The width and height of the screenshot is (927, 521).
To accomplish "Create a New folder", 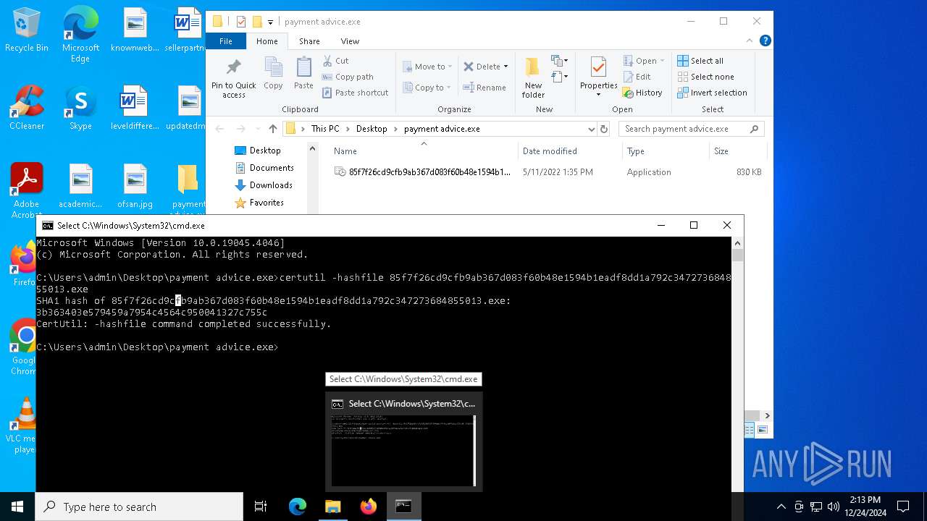I will 533,77.
